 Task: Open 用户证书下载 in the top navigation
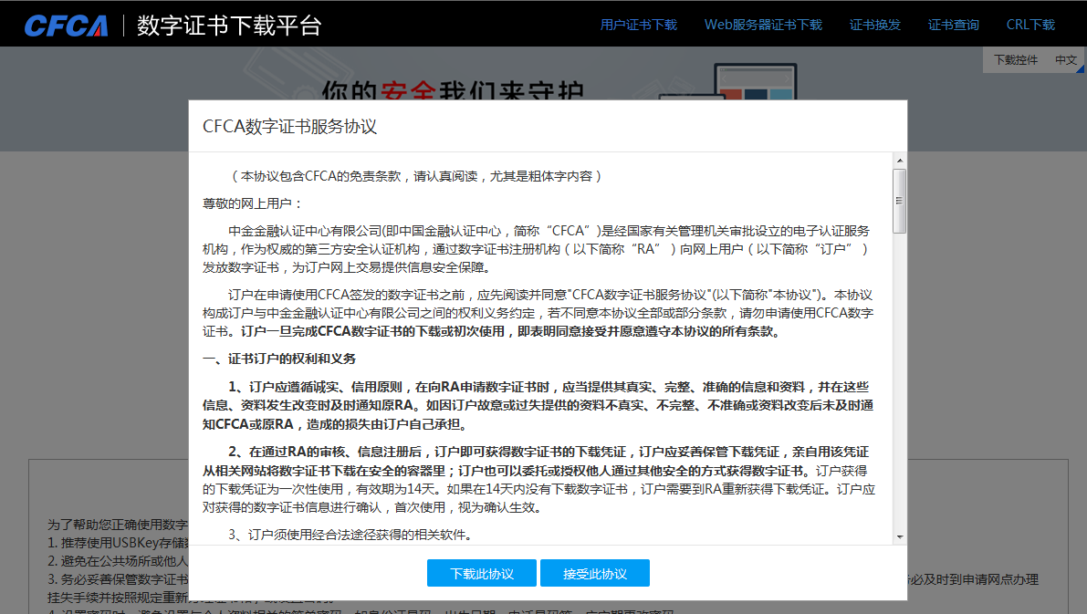tap(639, 25)
